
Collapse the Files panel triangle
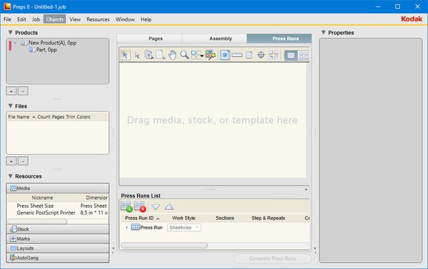(x=11, y=105)
